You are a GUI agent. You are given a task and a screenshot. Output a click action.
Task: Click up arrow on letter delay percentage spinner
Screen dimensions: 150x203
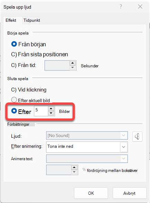(74, 167)
